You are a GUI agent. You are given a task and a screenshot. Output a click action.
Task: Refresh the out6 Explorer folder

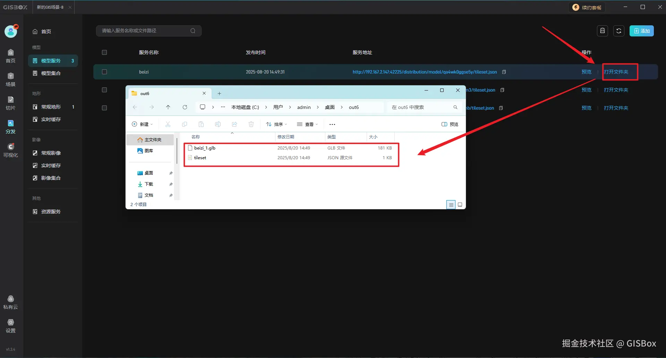185,107
